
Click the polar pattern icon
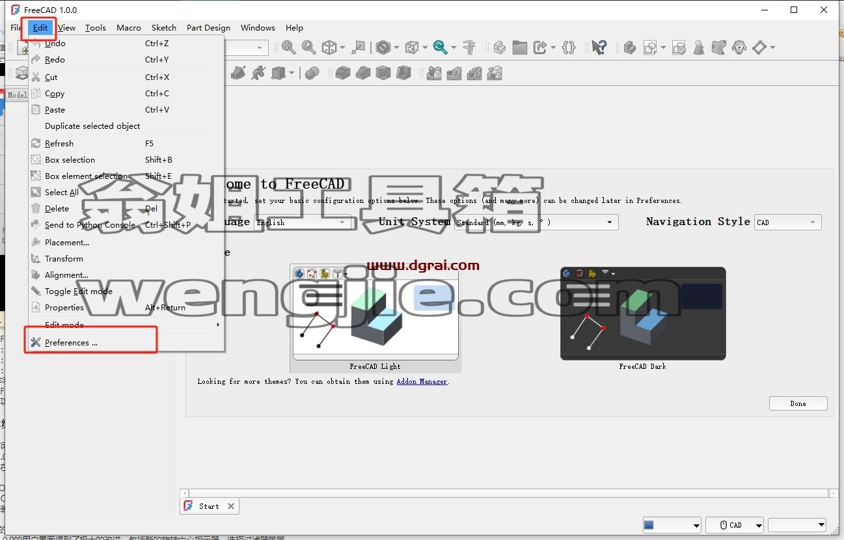tap(474, 73)
